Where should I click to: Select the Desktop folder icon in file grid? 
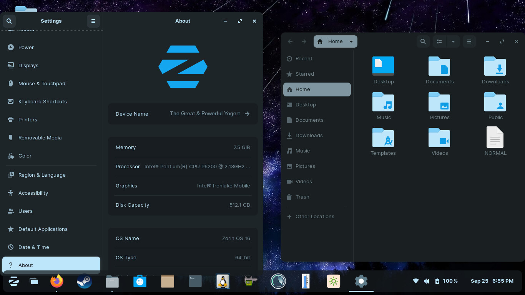[383, 66]
